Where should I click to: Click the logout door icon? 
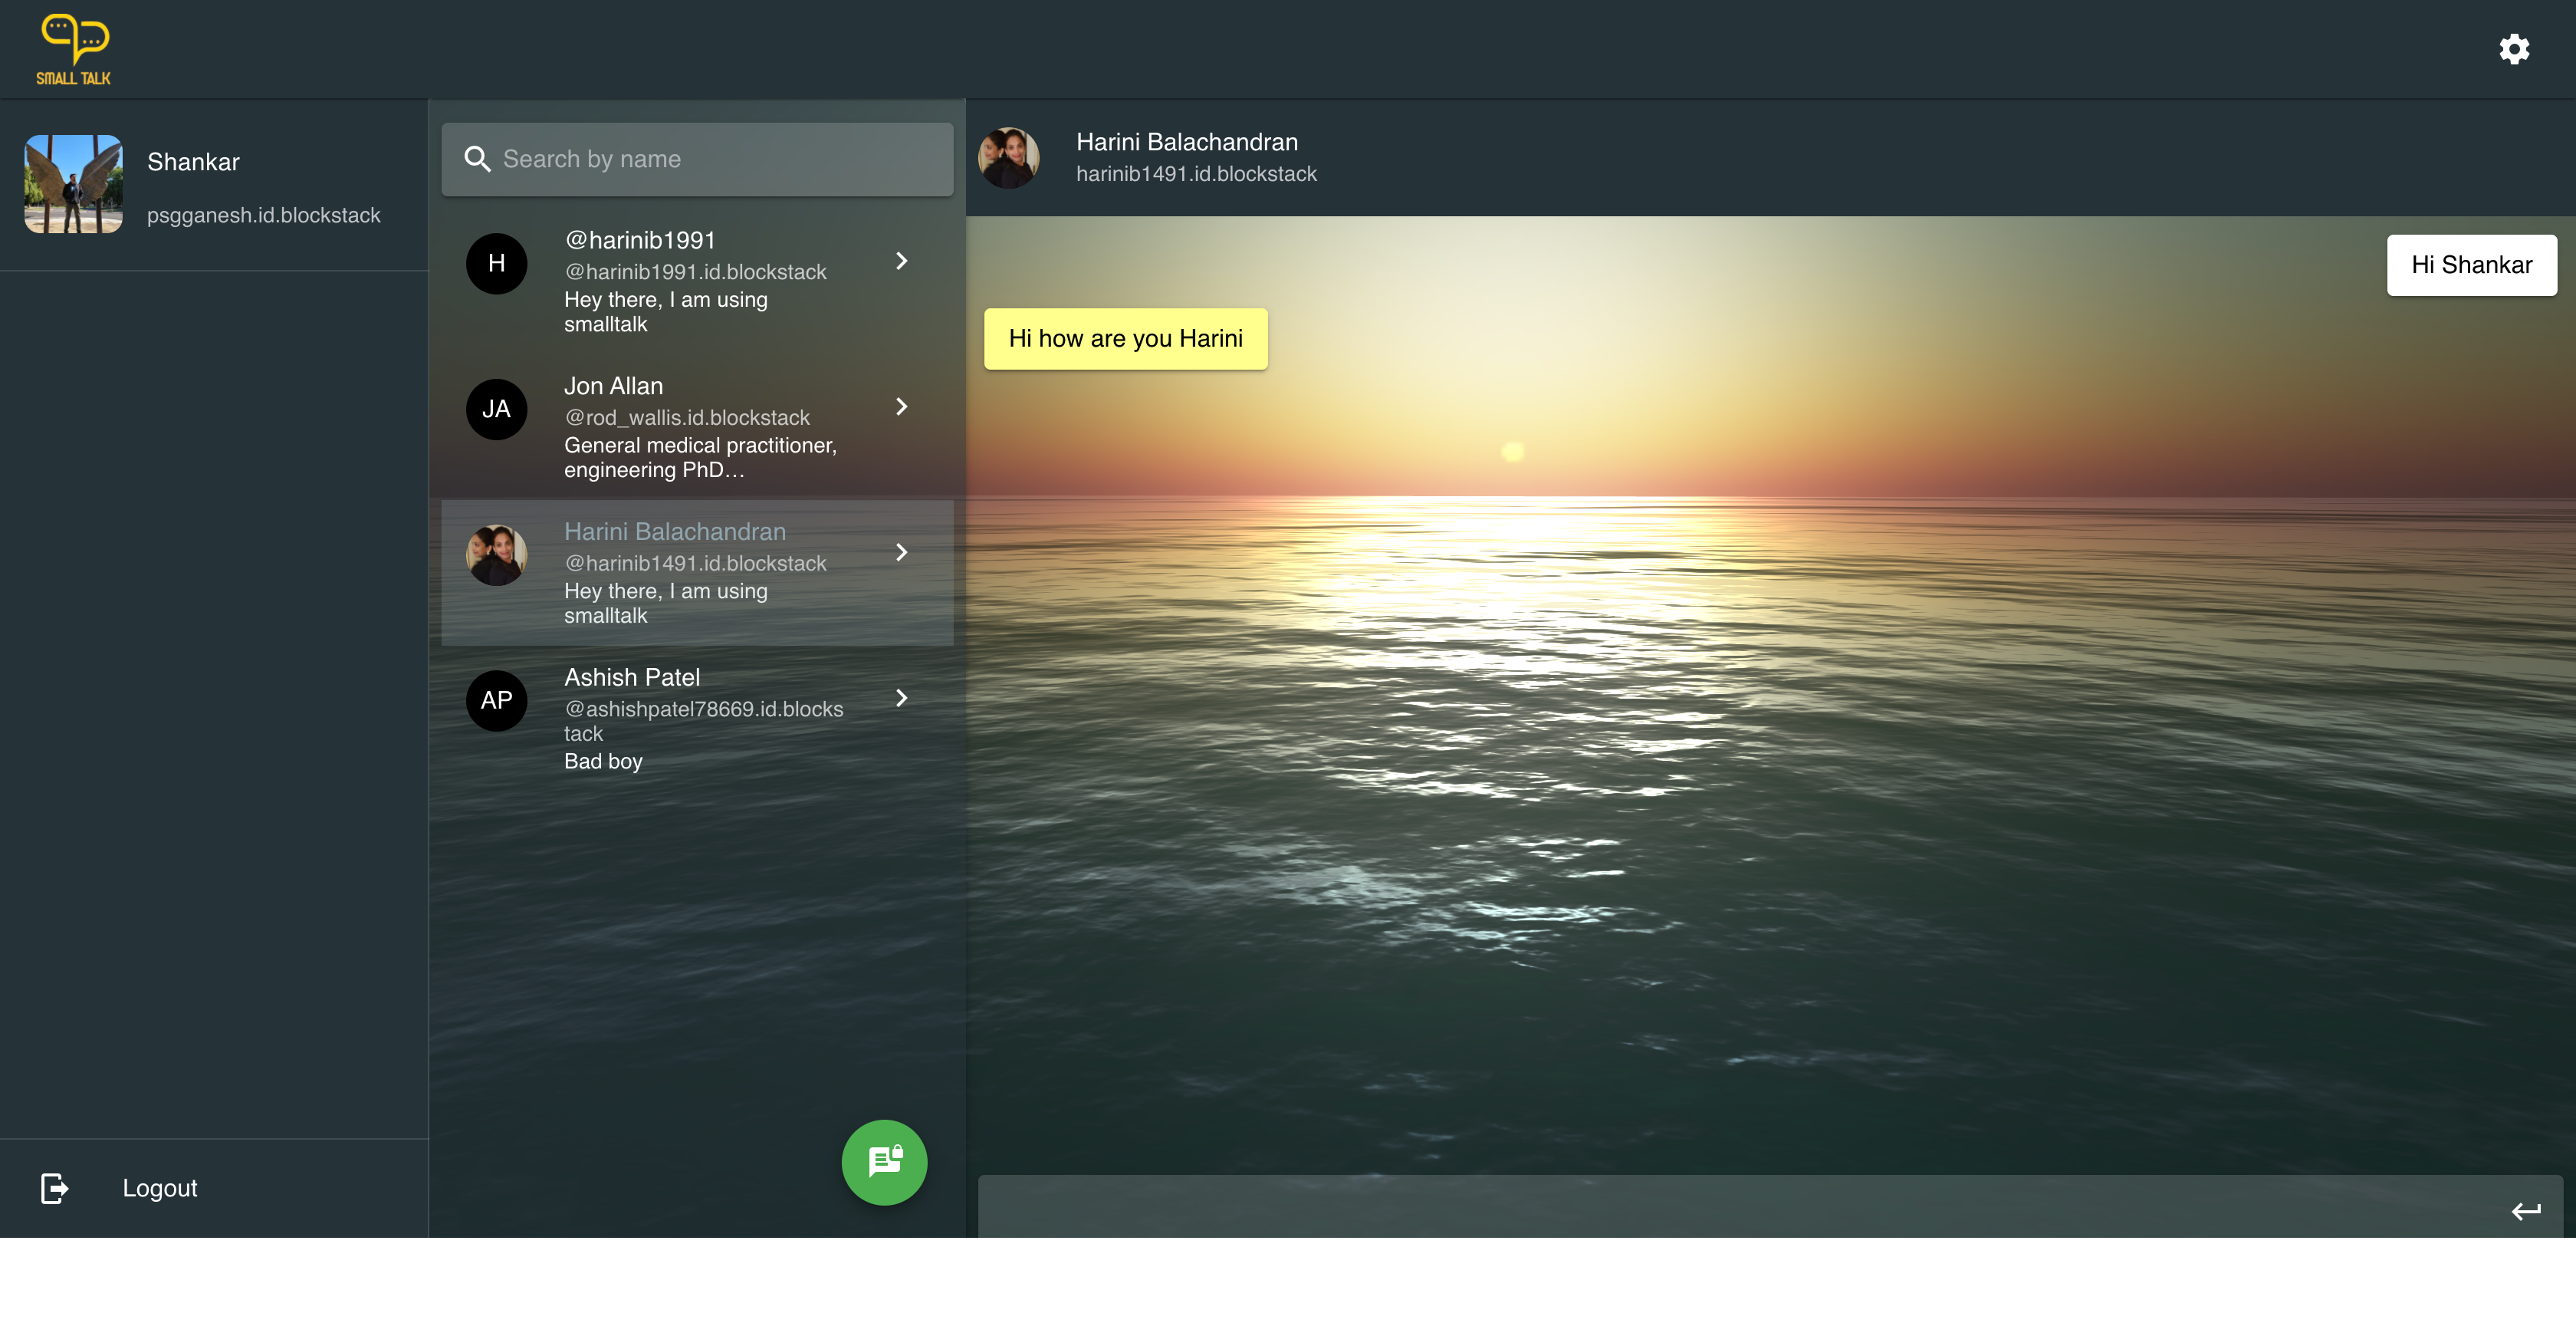coord(54,1188)
